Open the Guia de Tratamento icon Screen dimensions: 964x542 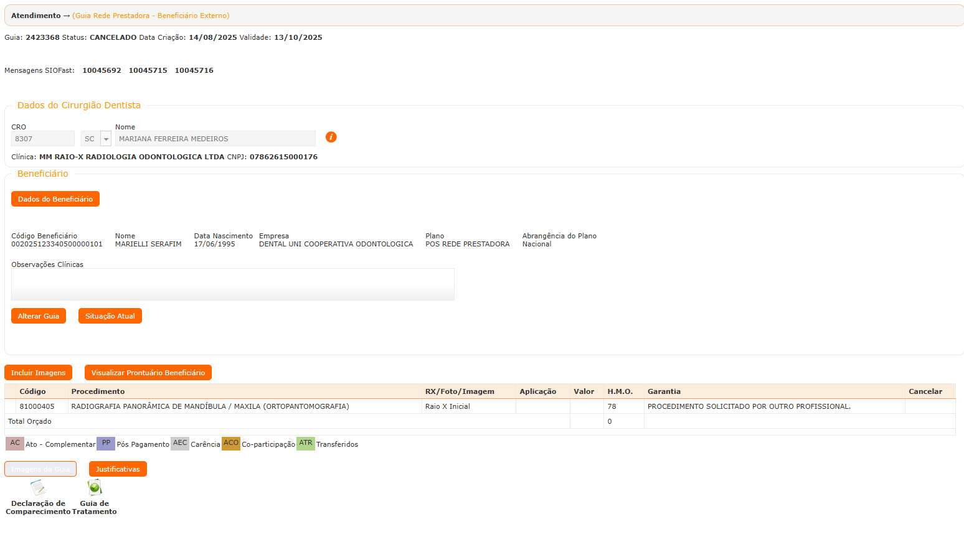click(x=95, y=487)
